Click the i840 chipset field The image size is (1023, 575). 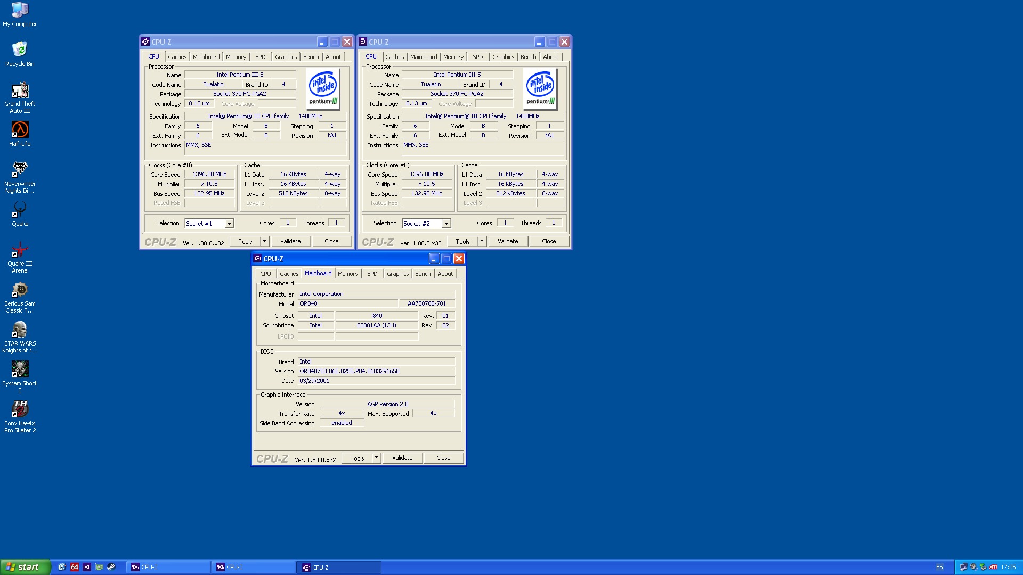coord(377,316)
